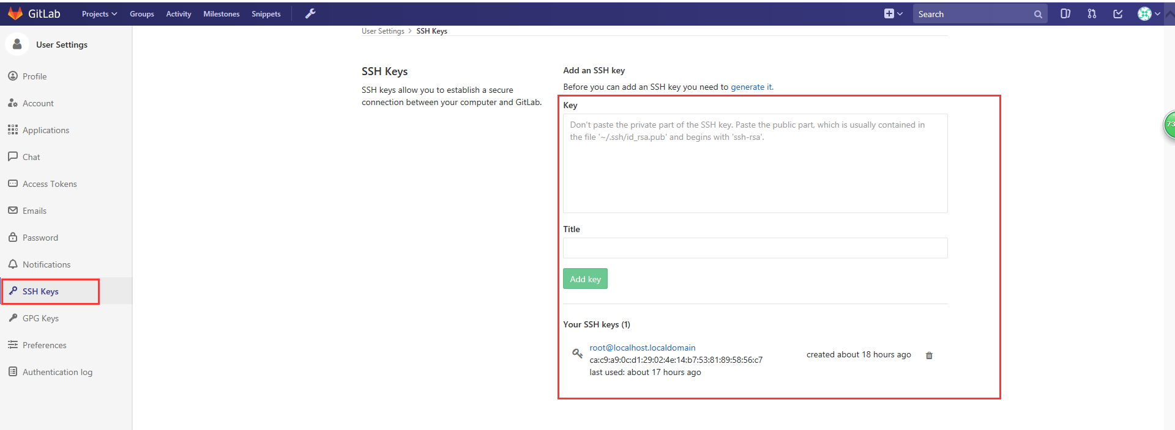1175x430 pixels.
Task: Click the search magnifier icon
Action: [x=1038, y=14]
